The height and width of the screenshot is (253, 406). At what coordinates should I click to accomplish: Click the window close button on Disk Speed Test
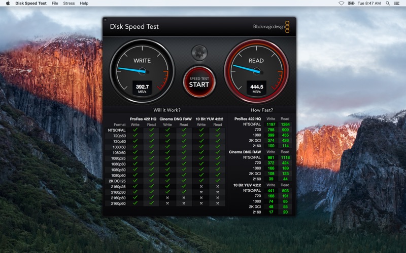coord(106,19)
